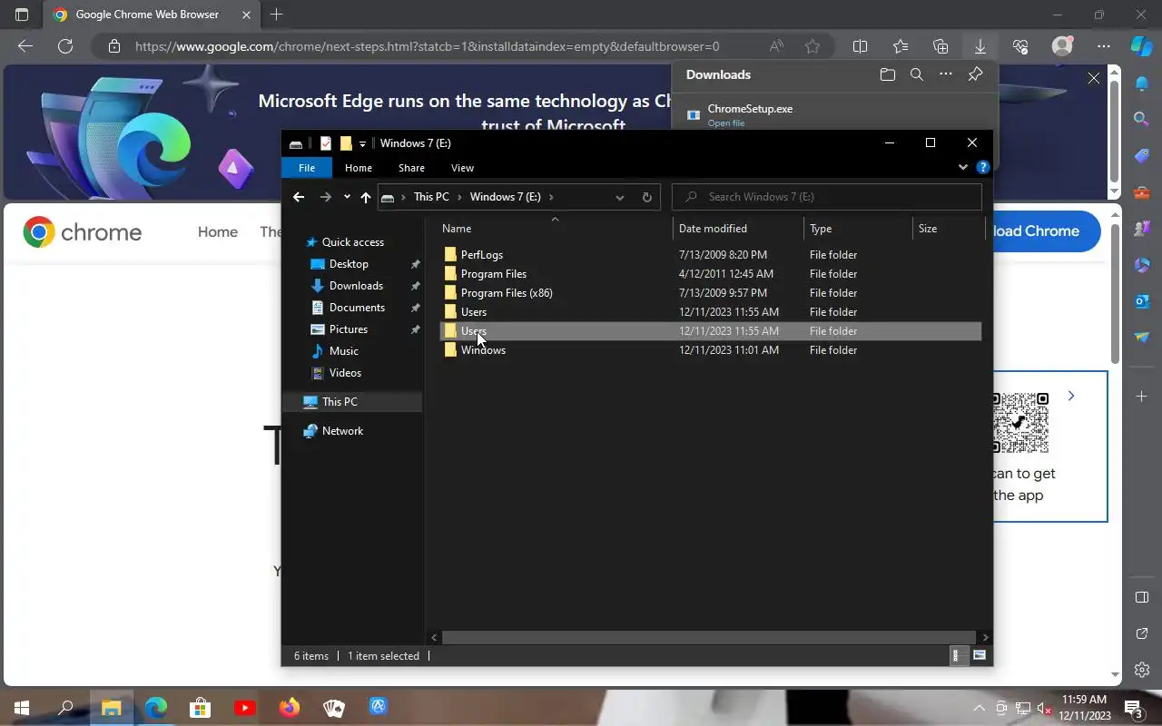This screenshot has width=1162, height=726.
Task: Open the Edge profile avatar
Action: click(1062, 46)
